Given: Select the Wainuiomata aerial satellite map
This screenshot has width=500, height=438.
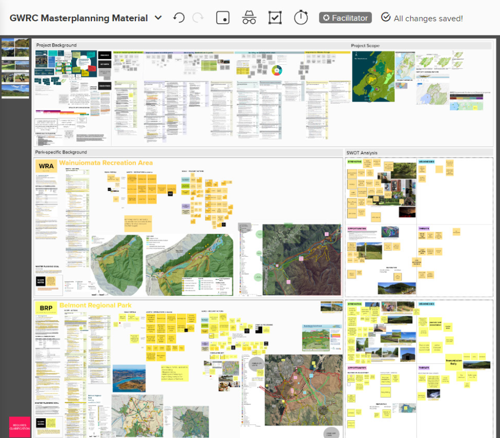Looking at the screenshot, I should [302, 260].
